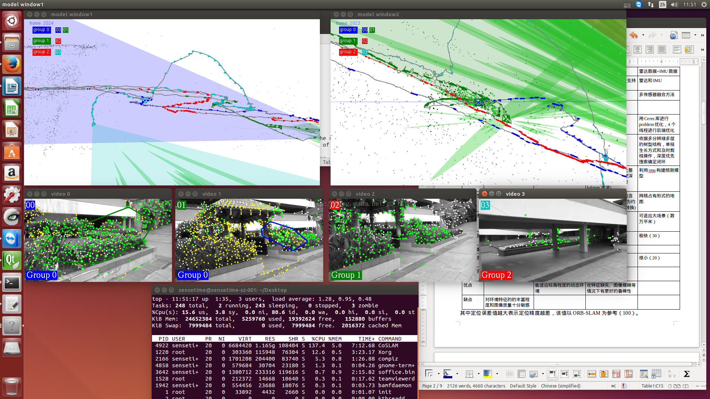The width and height of the screenshot is (710, 399).
Task: Click the table AutoFormat icon
Action: [644, 374]
